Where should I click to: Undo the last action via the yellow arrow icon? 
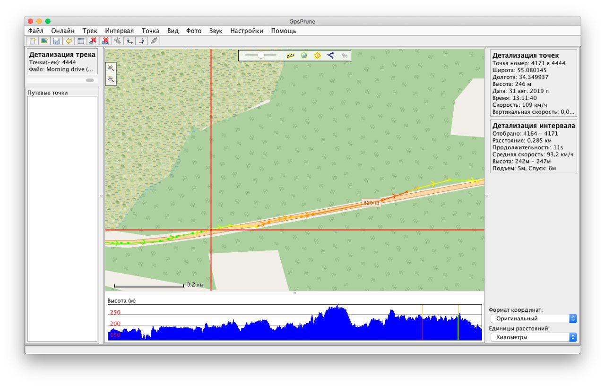pos(69,41)
